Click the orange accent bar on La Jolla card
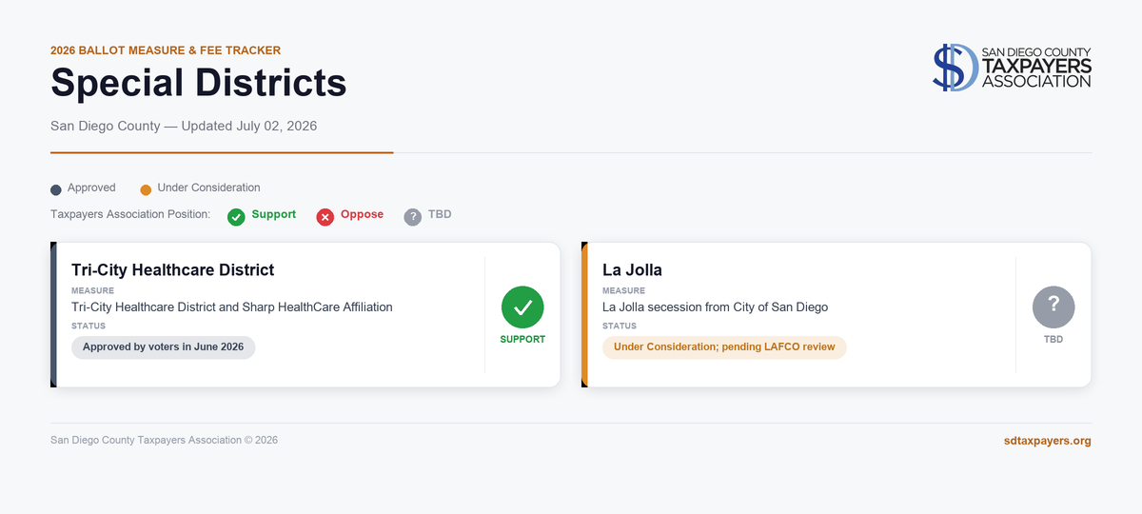This screenshot has width=1142, height=514. (x=584, y=315)
